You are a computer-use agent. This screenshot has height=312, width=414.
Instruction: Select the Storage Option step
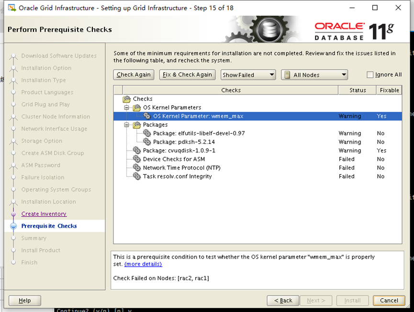pyautogui.click(x=42, y=141)
